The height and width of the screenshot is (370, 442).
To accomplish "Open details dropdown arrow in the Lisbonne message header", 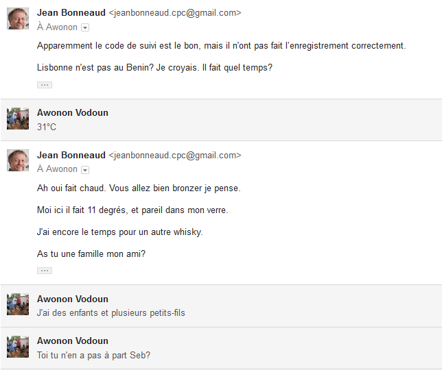I will pos(85,27).
